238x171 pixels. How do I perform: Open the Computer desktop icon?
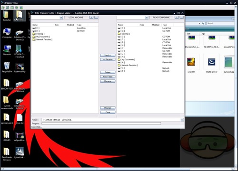tap(7, 33)
